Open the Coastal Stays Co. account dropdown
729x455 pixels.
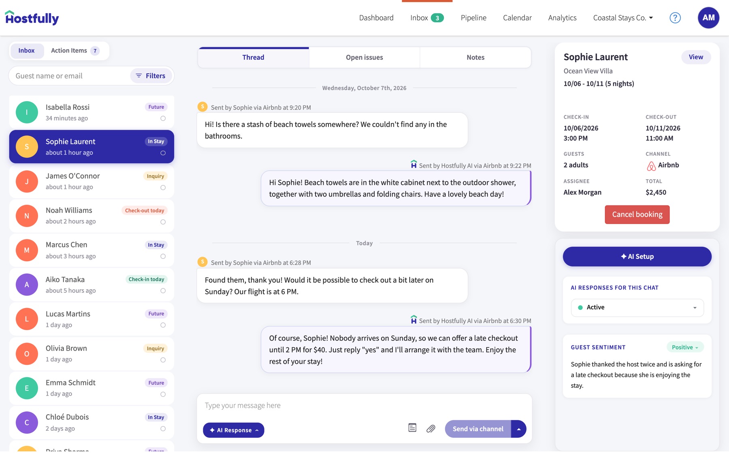(623, 18)
